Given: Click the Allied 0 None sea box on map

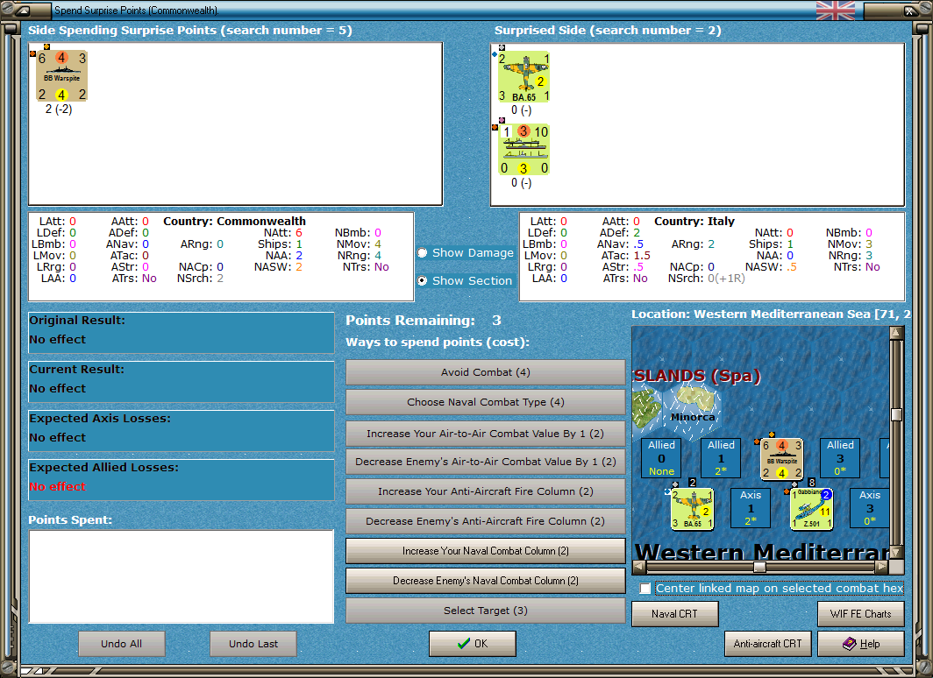Looking at the screenshot, I should point(661,457).
